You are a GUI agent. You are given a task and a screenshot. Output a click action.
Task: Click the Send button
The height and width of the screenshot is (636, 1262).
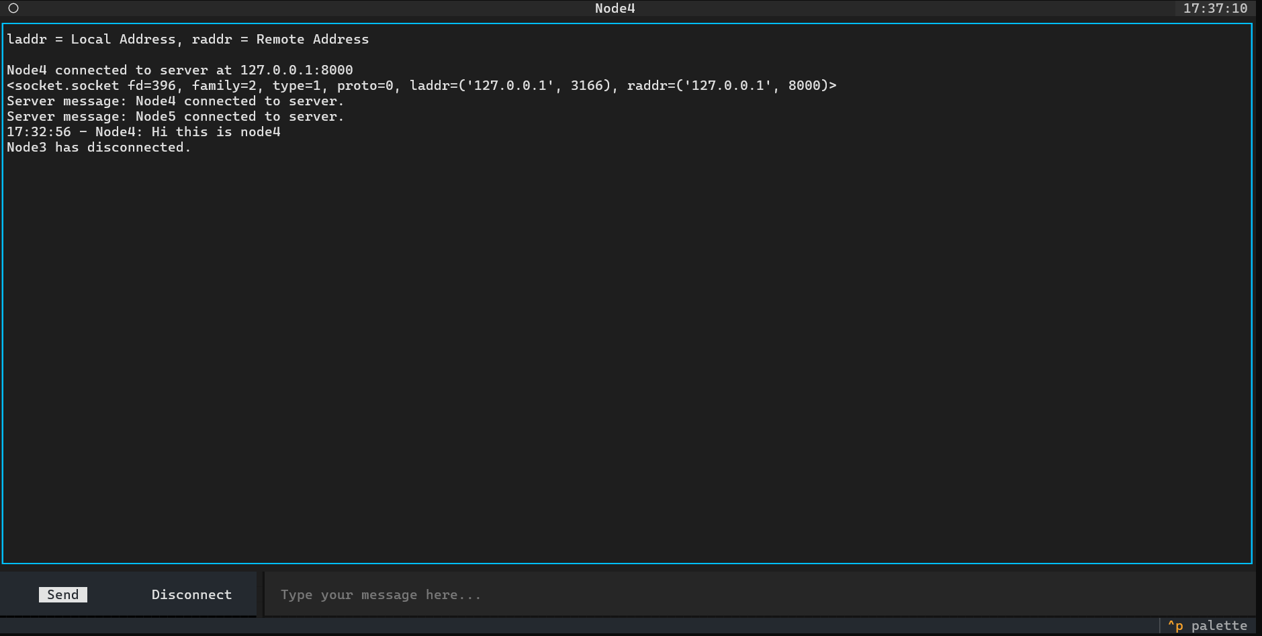pyautogui.click(x=63, y=594)
